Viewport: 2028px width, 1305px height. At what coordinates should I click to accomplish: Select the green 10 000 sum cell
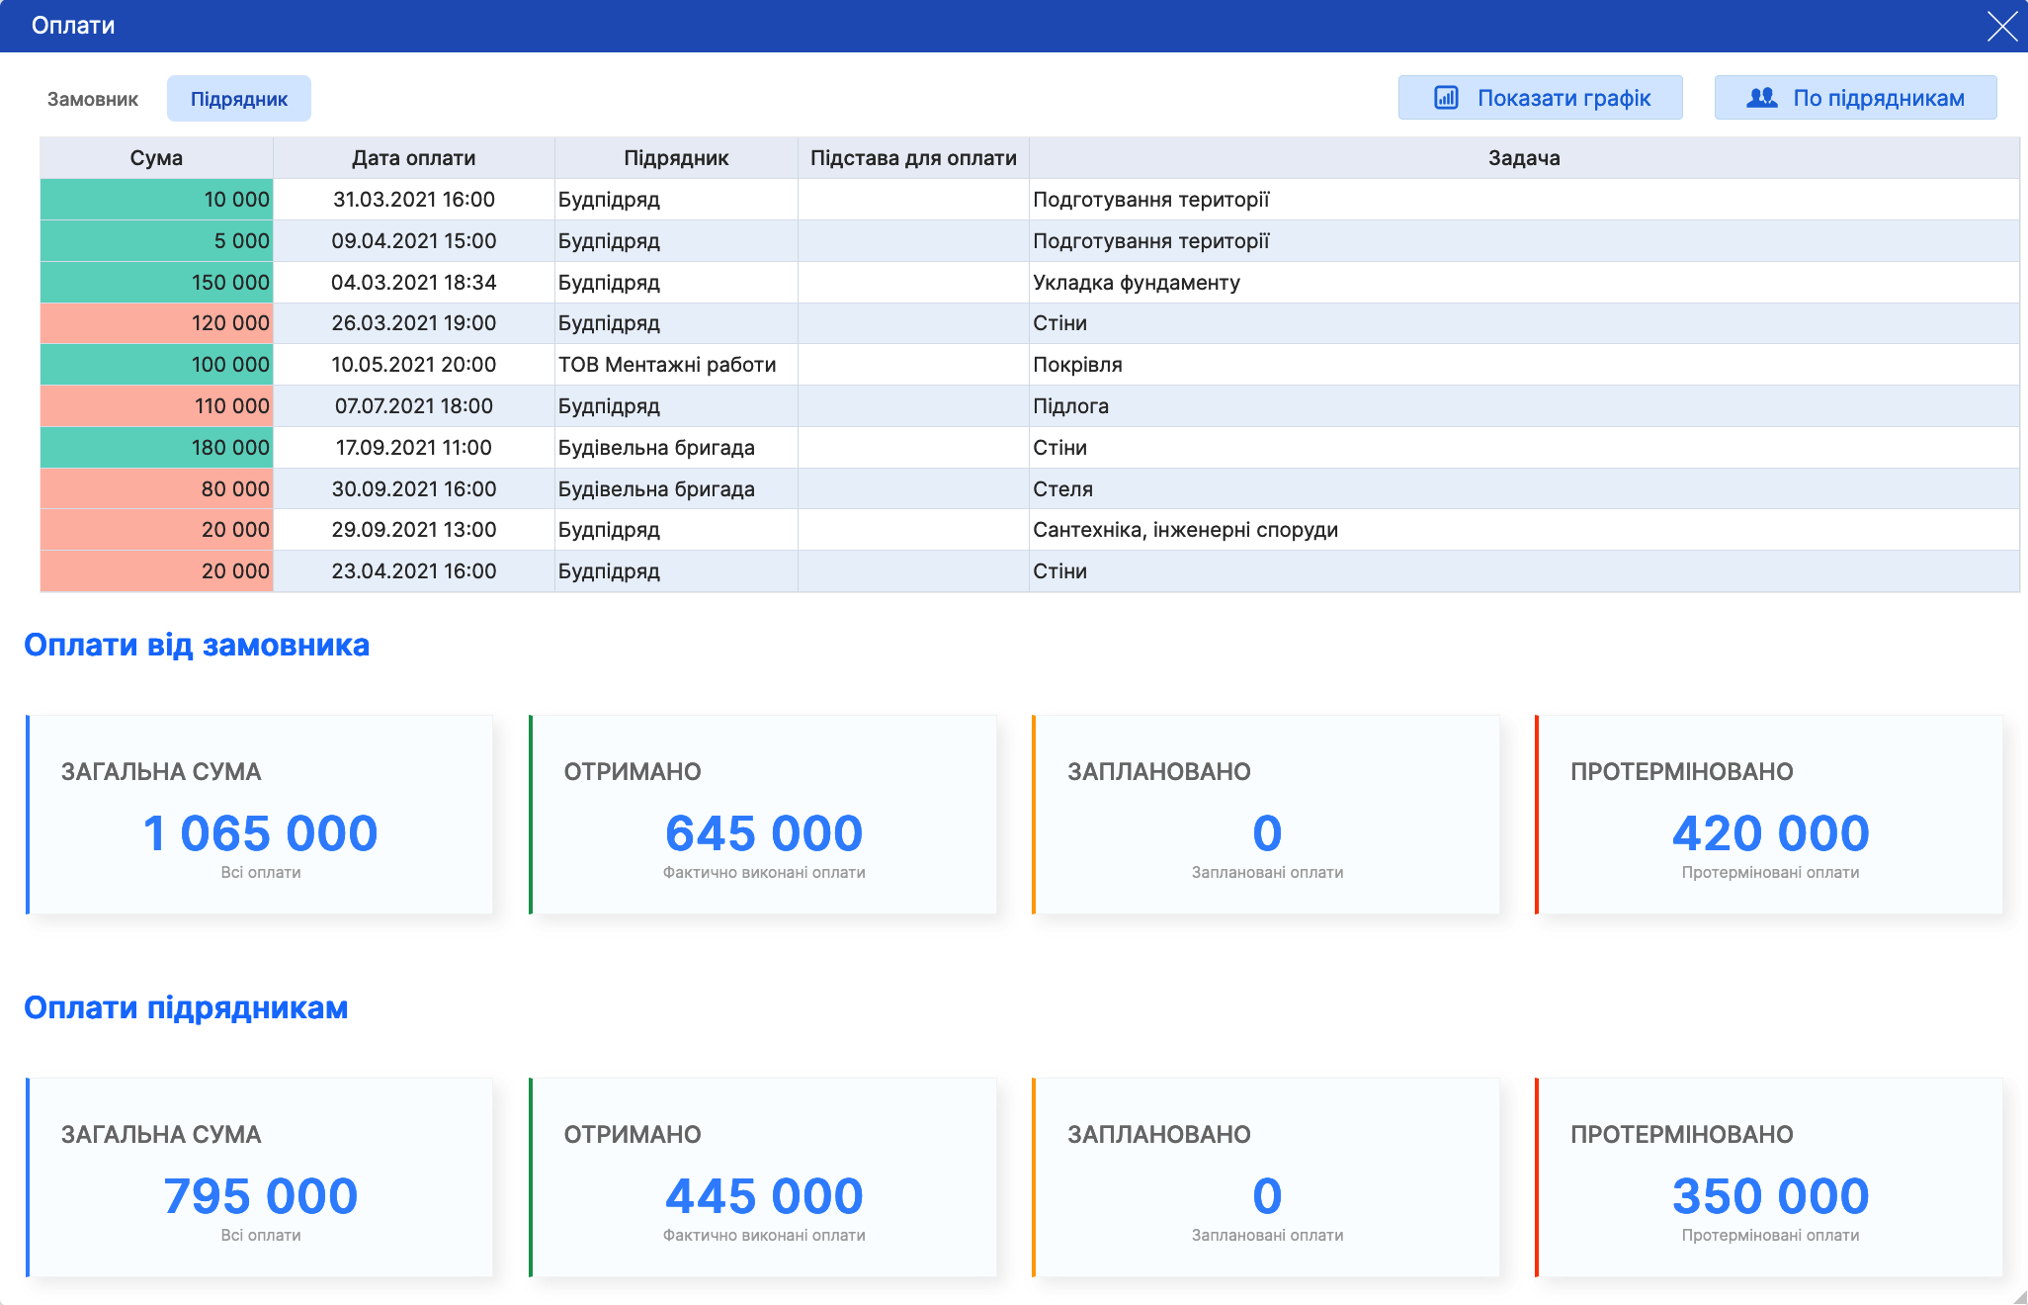click(x=156, y=200)
